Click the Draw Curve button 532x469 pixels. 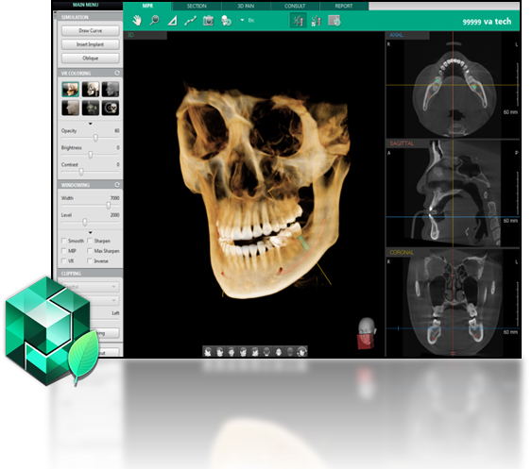pyautogui.click(x=91, y=30)
